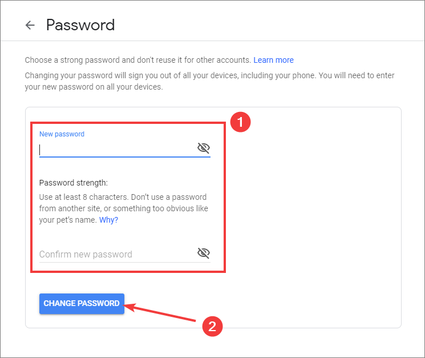Go back using the arrow beside Password
This screenshot has width=425, height=358.
point(30,25)
